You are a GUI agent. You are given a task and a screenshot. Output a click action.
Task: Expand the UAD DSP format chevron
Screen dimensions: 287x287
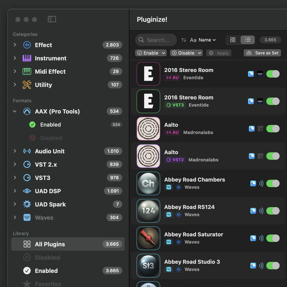pos(15,191)
